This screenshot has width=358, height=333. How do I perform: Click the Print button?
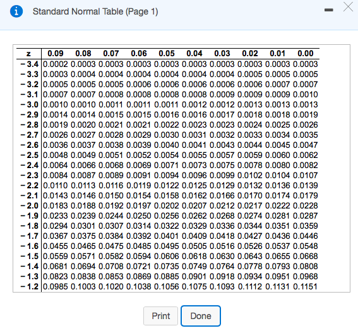click(161, 316)
